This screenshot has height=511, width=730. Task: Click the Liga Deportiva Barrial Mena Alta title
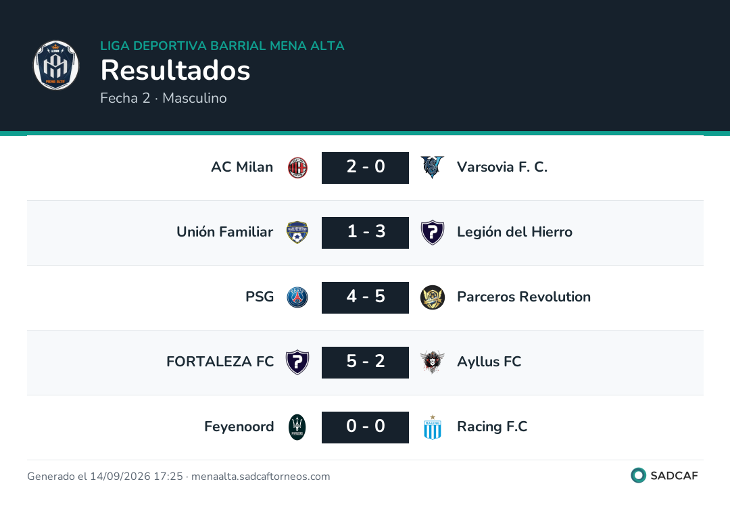(222, 45)
